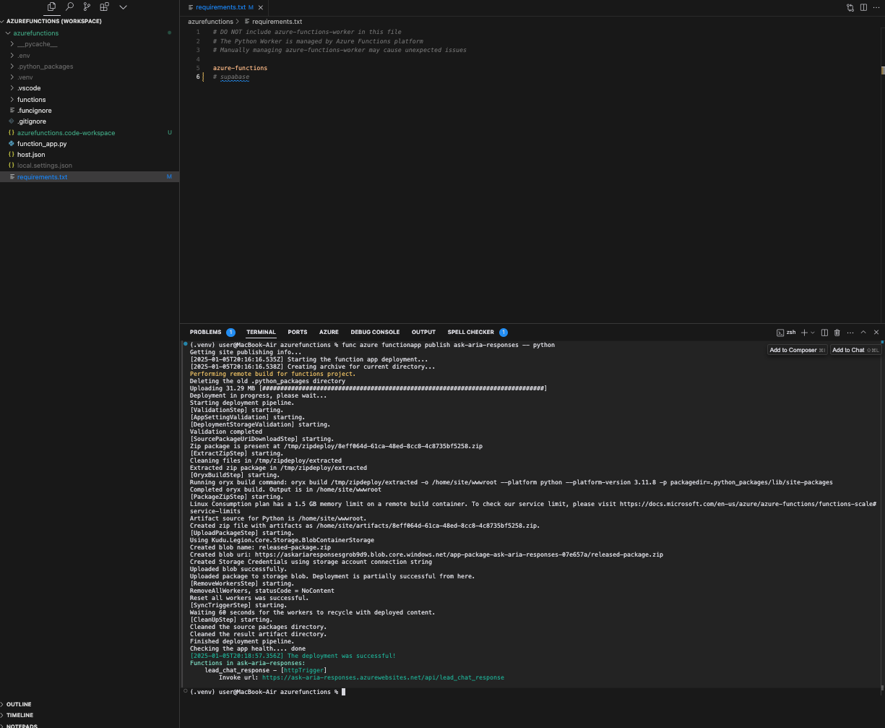Kill the terminal using trash icon

coord(837,332)
